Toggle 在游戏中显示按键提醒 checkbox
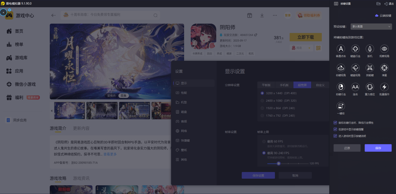Image resolution: width=396 pixels, height=194 pixels. pos(335,129)
